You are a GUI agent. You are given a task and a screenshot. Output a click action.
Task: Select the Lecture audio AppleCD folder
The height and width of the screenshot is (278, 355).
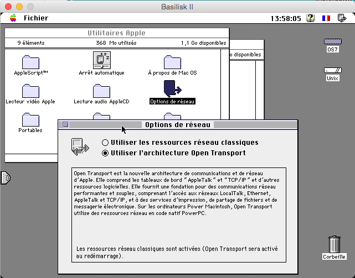pos(101,91)
